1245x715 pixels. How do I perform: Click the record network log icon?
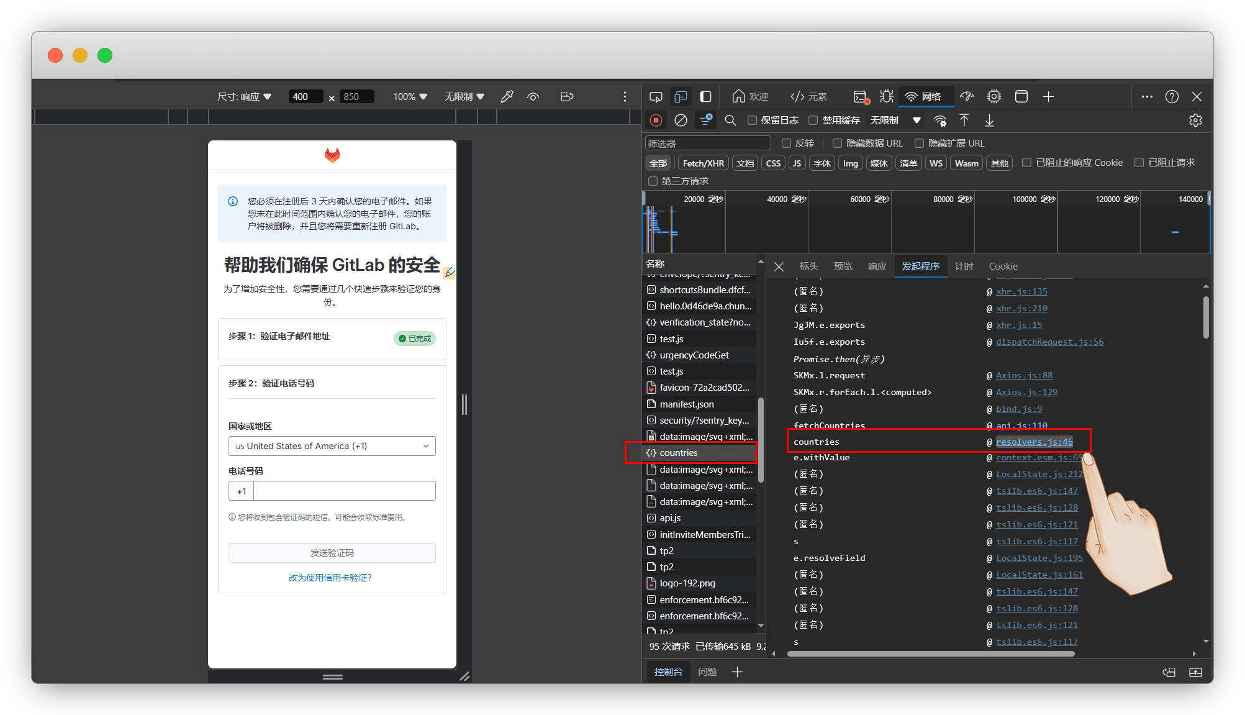click(x=656, y=121)
